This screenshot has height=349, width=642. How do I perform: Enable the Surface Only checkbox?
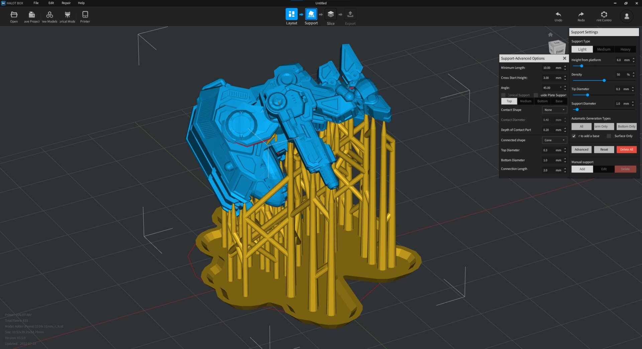[x=609, y=136]
